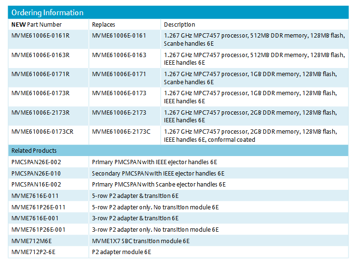Click part number MVME61006E-0161R

(x=40, y=36)
